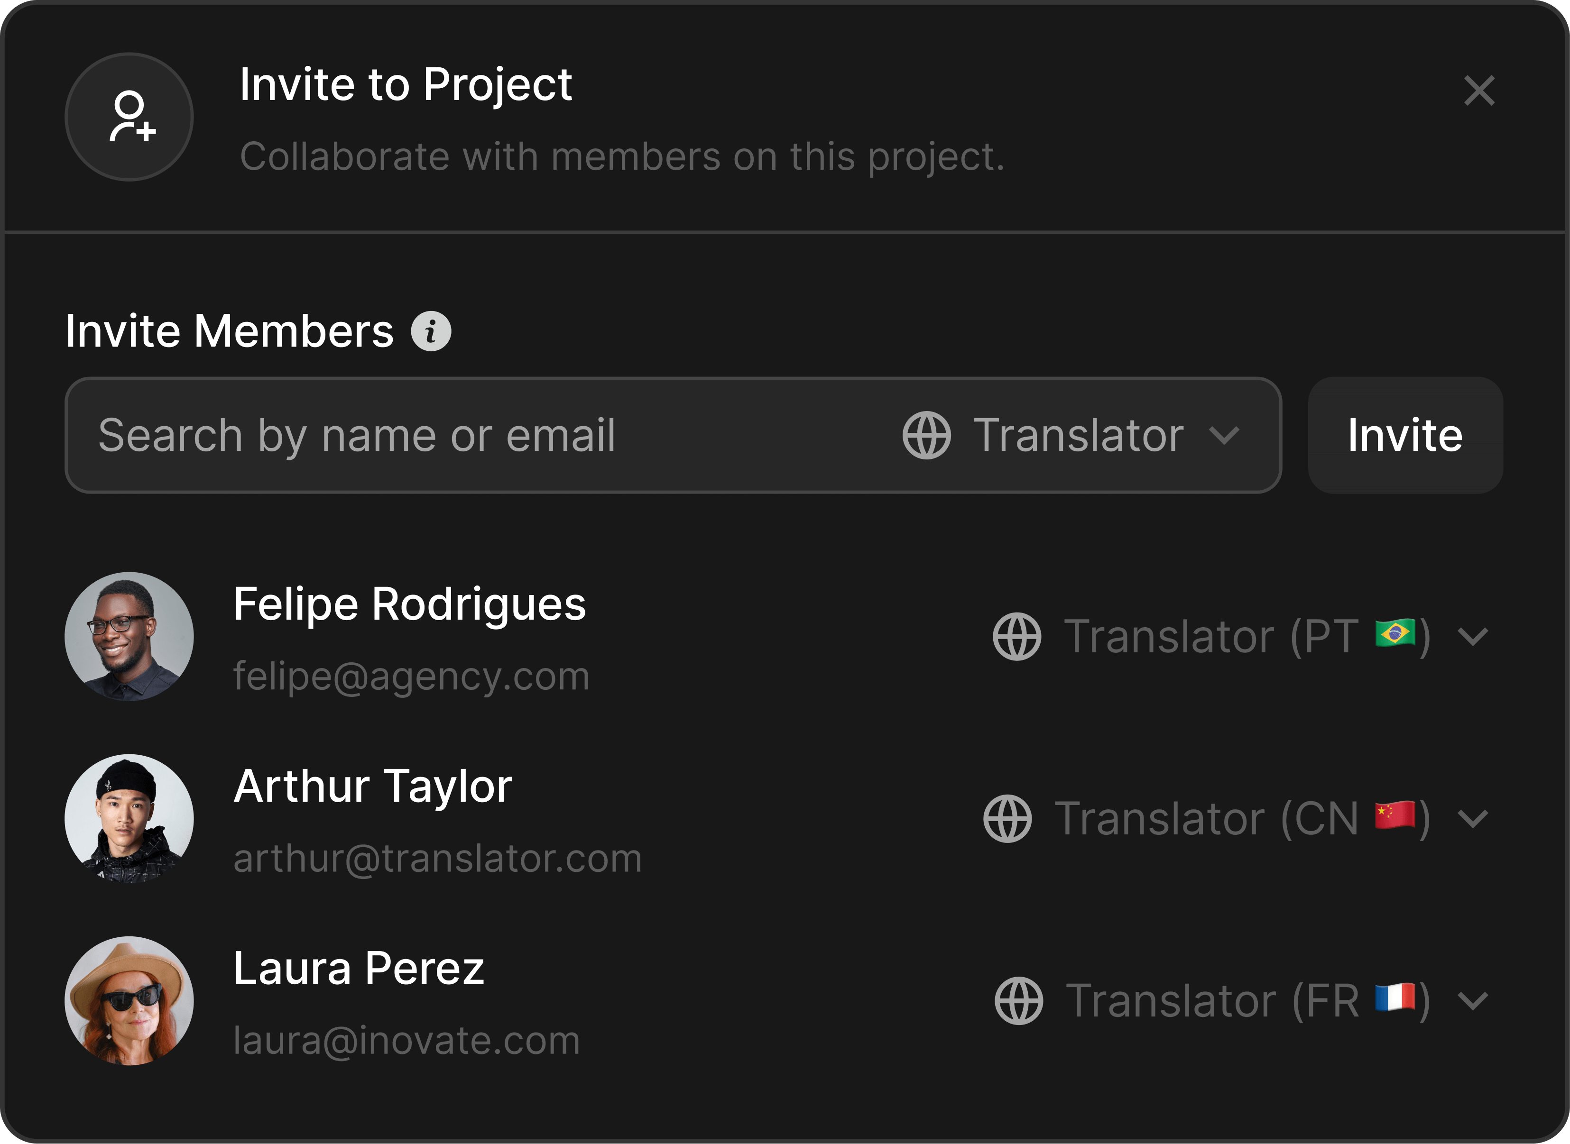The image size is (1570, 1144).
Task: Select the felipe@agency.com email address
Action: 412,677
